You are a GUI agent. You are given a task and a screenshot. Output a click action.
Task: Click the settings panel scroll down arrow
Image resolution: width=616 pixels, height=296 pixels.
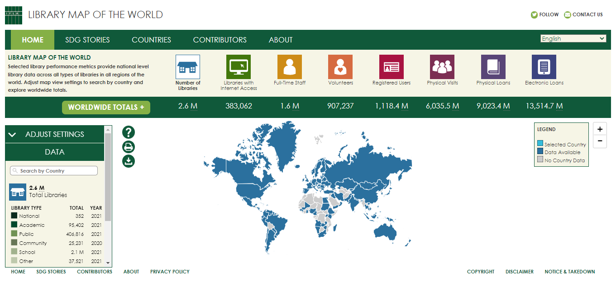pos(108,263)
